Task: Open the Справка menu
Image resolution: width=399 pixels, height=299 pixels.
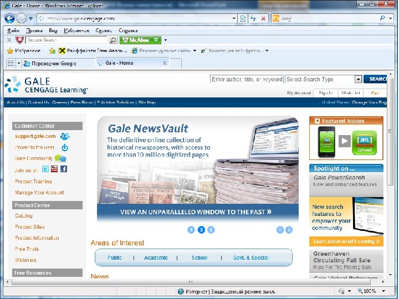Action: click(128, 30)
